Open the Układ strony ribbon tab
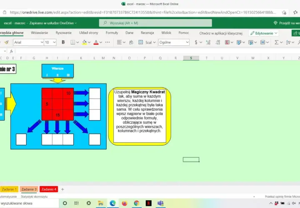300x208 pixels. (x=89, y=33)
